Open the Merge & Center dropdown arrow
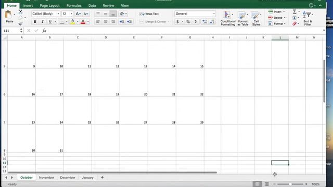Screen dimensions: 333x187 [x=169, y=22]
